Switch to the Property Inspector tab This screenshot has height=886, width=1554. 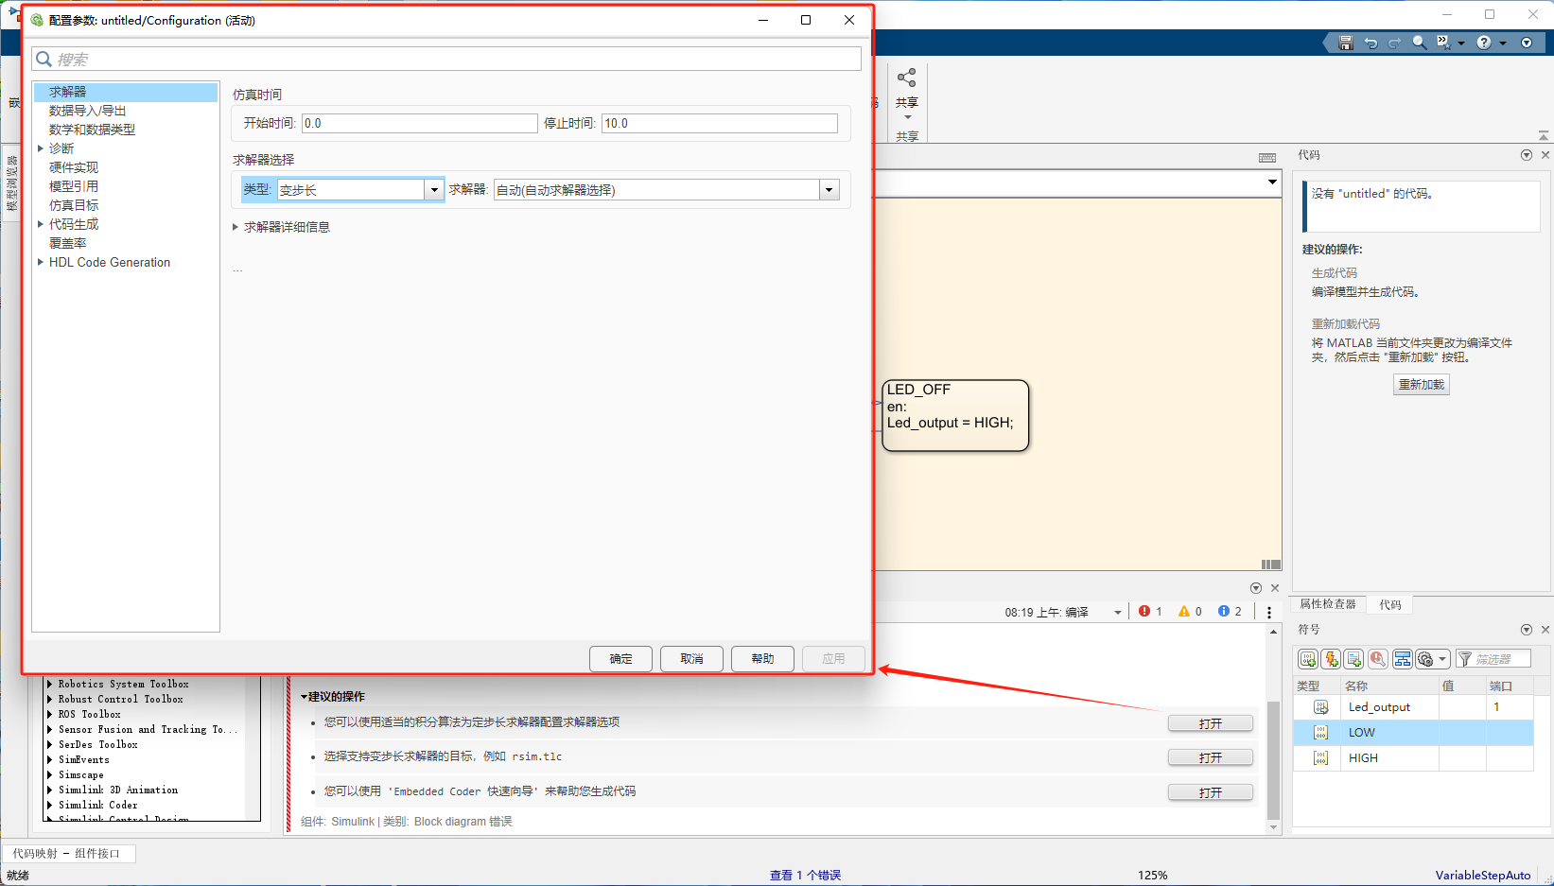[x=1328, y=604]
